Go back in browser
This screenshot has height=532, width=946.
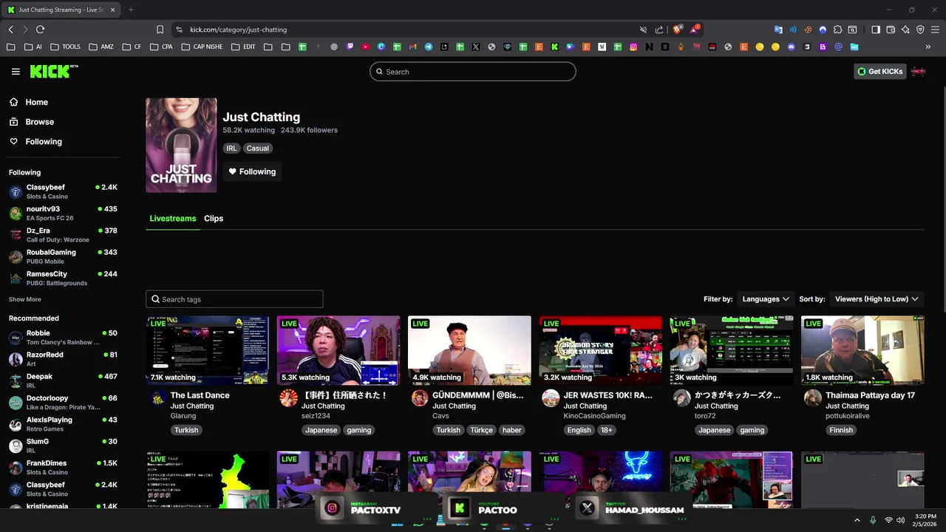tap(10, 30)
